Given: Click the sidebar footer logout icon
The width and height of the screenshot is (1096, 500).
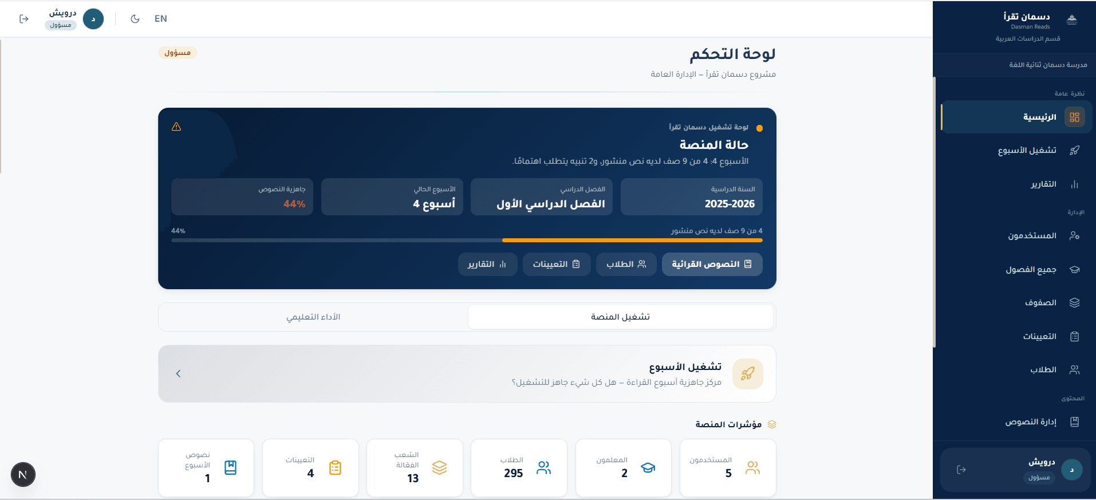Looking at the screenshot, I should [961, 470].
